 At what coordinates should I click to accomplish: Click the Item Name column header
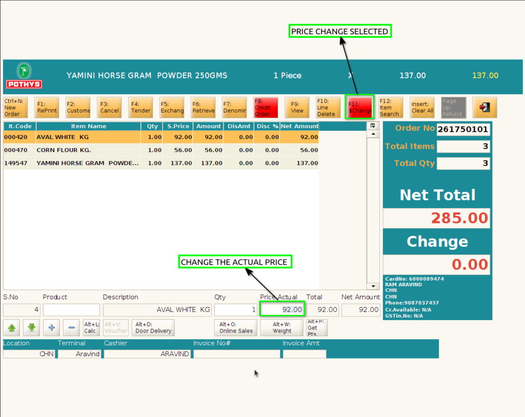(x=88, y=126)
